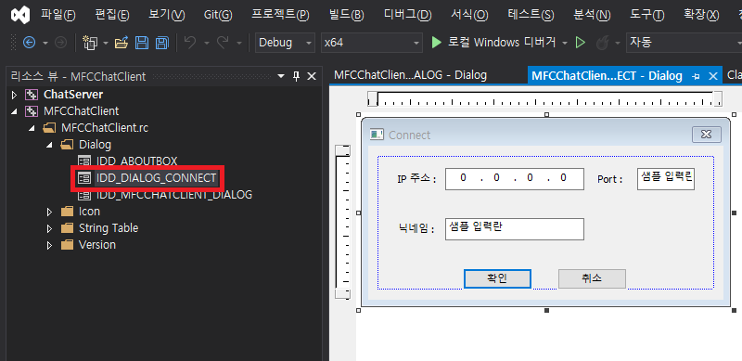
Task: Collapse the Dialog folder node
Action: click(x=49, y=145)
